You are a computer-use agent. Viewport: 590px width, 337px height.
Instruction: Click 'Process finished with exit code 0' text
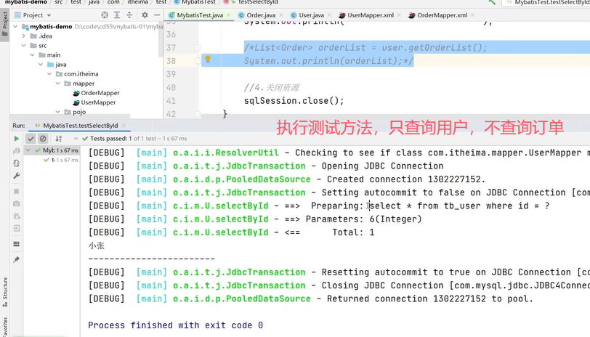(x=175, y=325)
